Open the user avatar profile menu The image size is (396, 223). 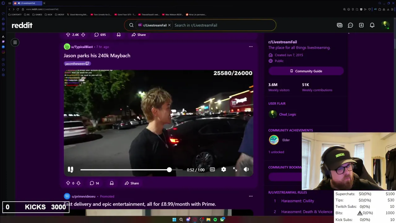click(385, 25)
